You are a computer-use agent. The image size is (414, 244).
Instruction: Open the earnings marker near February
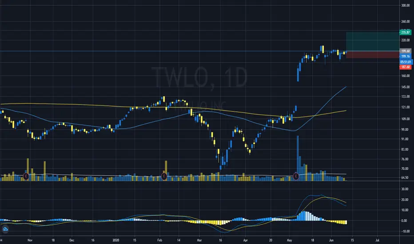tap(164, 176)
